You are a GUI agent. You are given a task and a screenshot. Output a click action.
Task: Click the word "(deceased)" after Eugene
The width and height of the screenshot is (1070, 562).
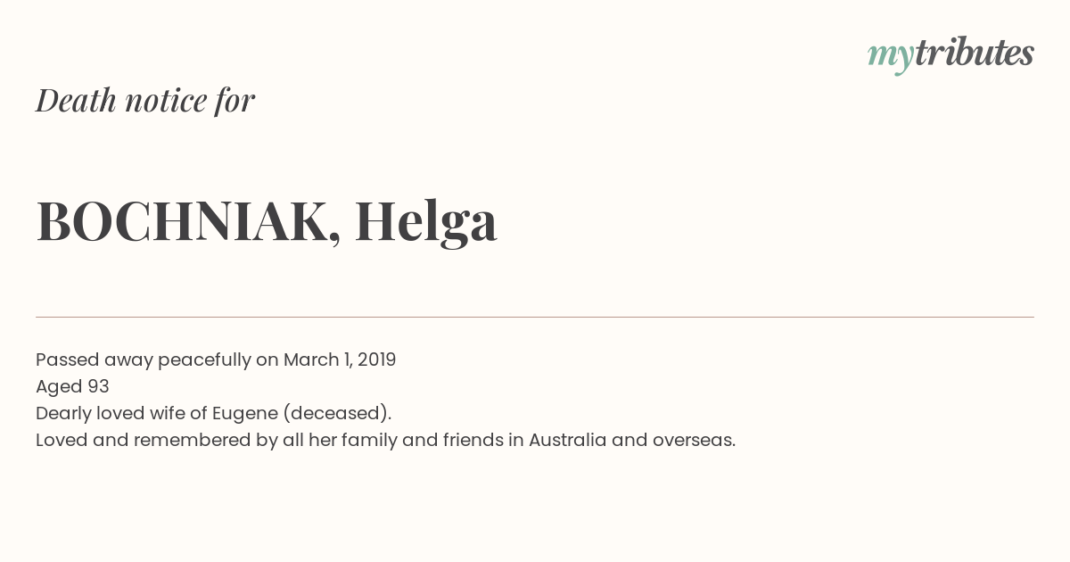point(337,414)
